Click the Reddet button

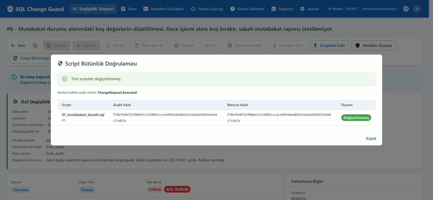point(184,45)
